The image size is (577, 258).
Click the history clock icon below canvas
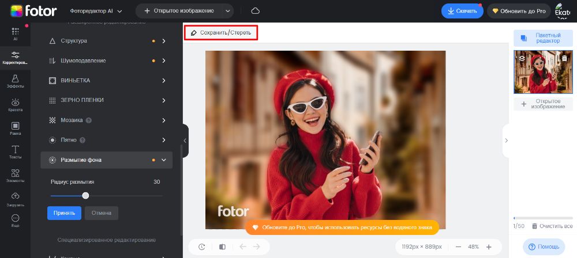tap(201, 247)
